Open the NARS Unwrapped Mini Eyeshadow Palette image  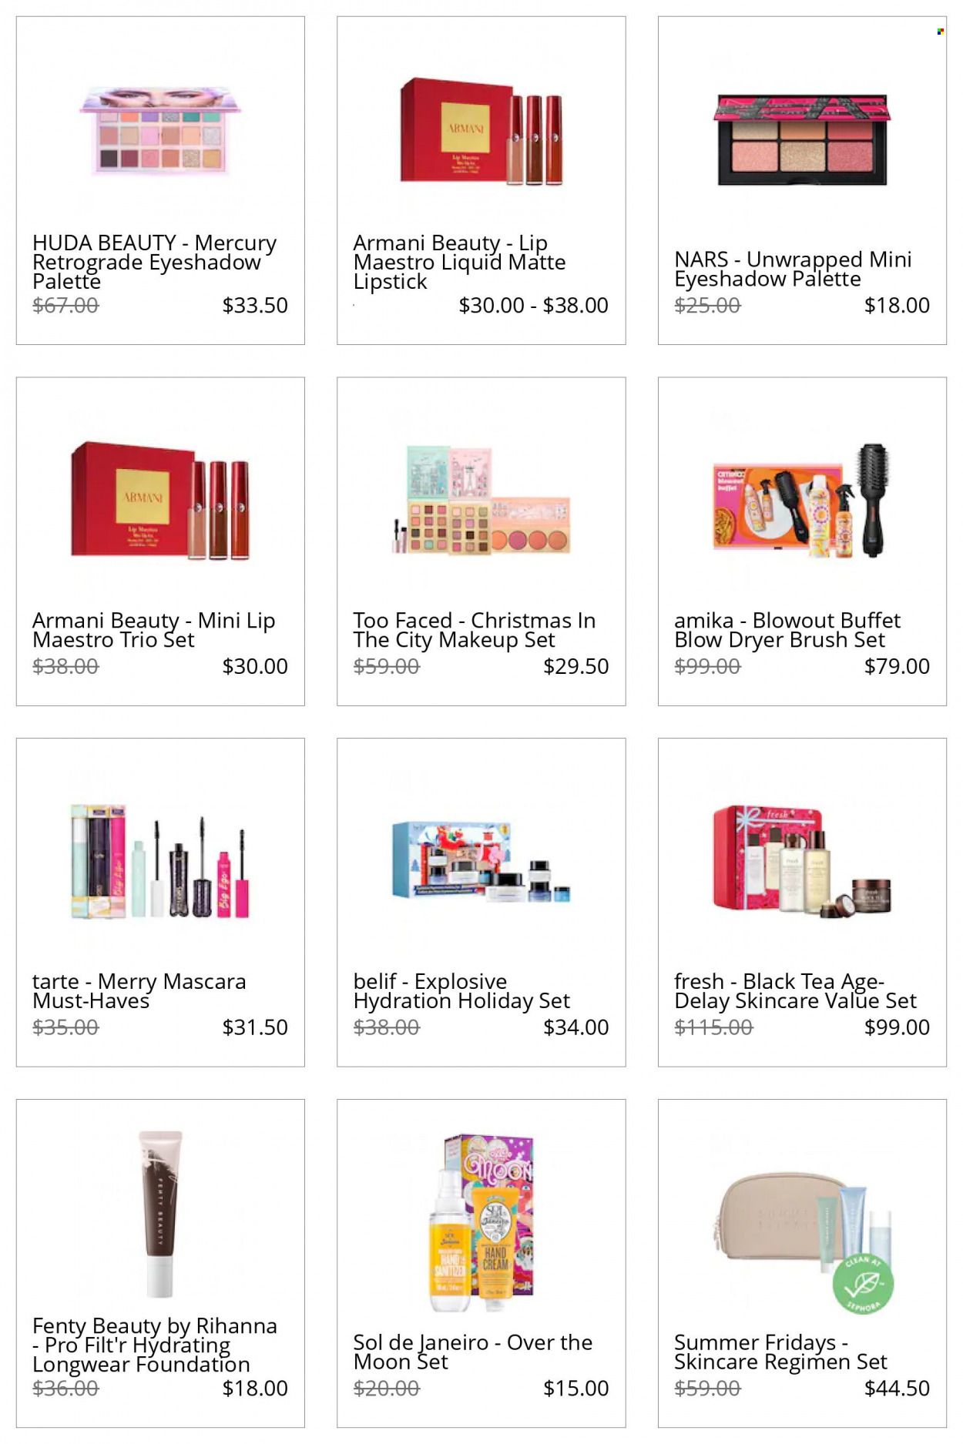[x=802, y=139]
